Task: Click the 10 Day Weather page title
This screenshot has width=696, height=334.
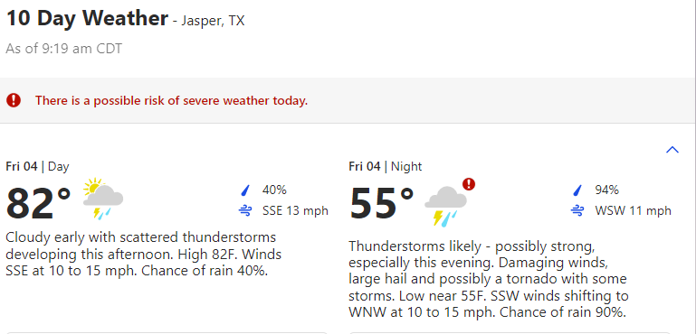Action: [x=88, y=19]
